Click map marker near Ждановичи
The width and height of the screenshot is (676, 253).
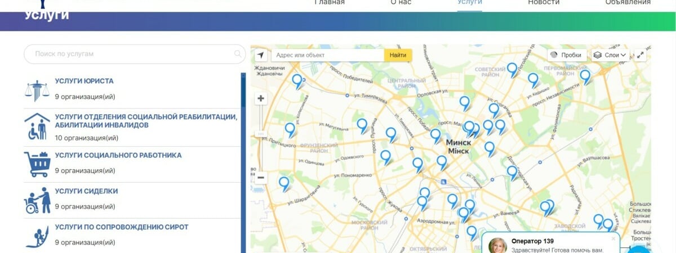[297, 82]
